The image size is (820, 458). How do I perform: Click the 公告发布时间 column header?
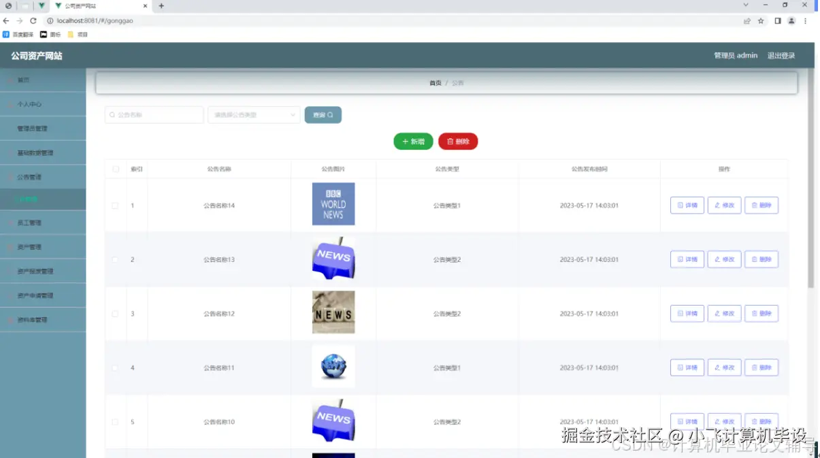point(589,169)
